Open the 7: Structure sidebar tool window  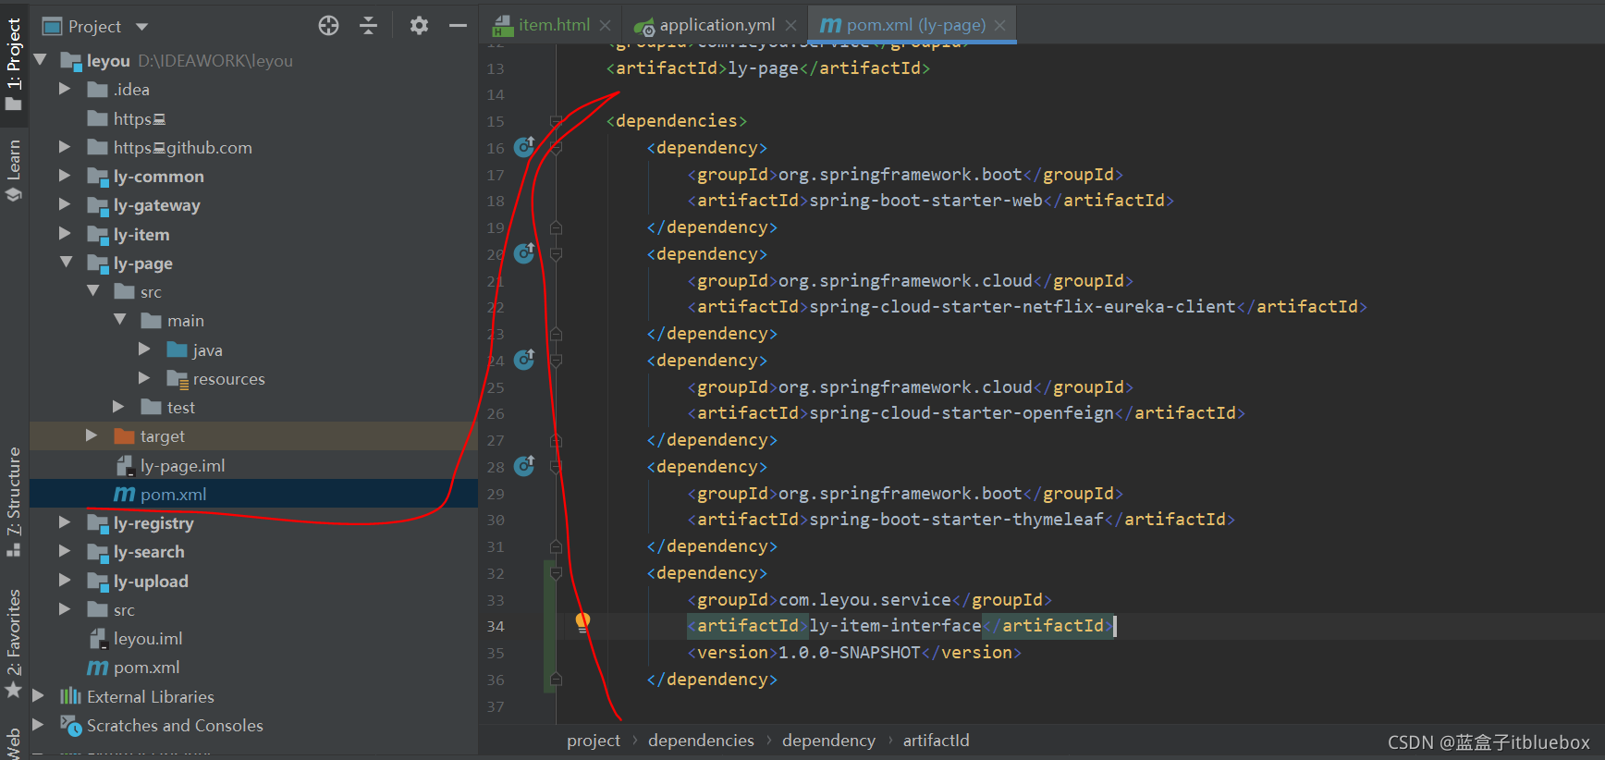pyautogui.click(x=14, y=501)
